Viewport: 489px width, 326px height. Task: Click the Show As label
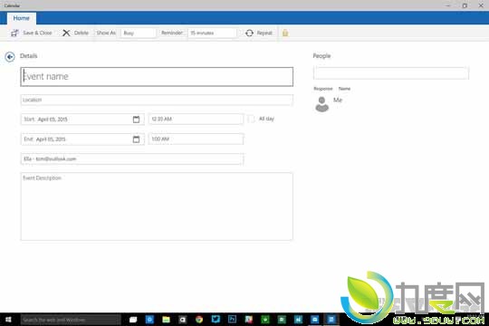click(106, 33)
